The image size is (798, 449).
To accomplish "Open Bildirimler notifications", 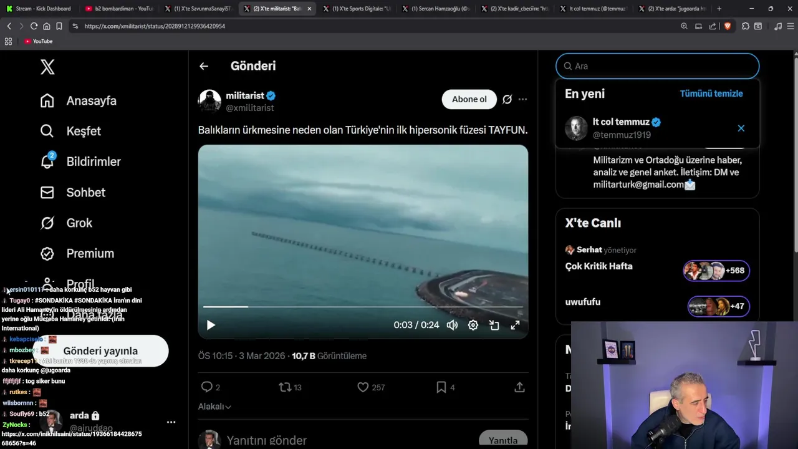I will 80,162.
